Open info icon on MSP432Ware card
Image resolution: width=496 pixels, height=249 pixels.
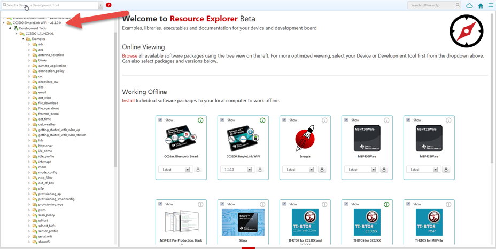point(448,121)
